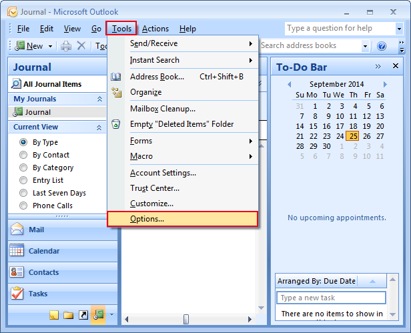Screen dimensions: 411x333
Task: Click the Empty Deleted Items recycle icon
Action: pyautogui.click(x=116, y=124)
